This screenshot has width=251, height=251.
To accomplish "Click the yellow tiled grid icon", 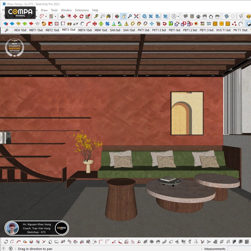I will click(228, 24).
